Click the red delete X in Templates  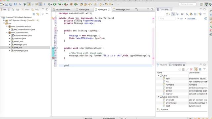[191, 69]
